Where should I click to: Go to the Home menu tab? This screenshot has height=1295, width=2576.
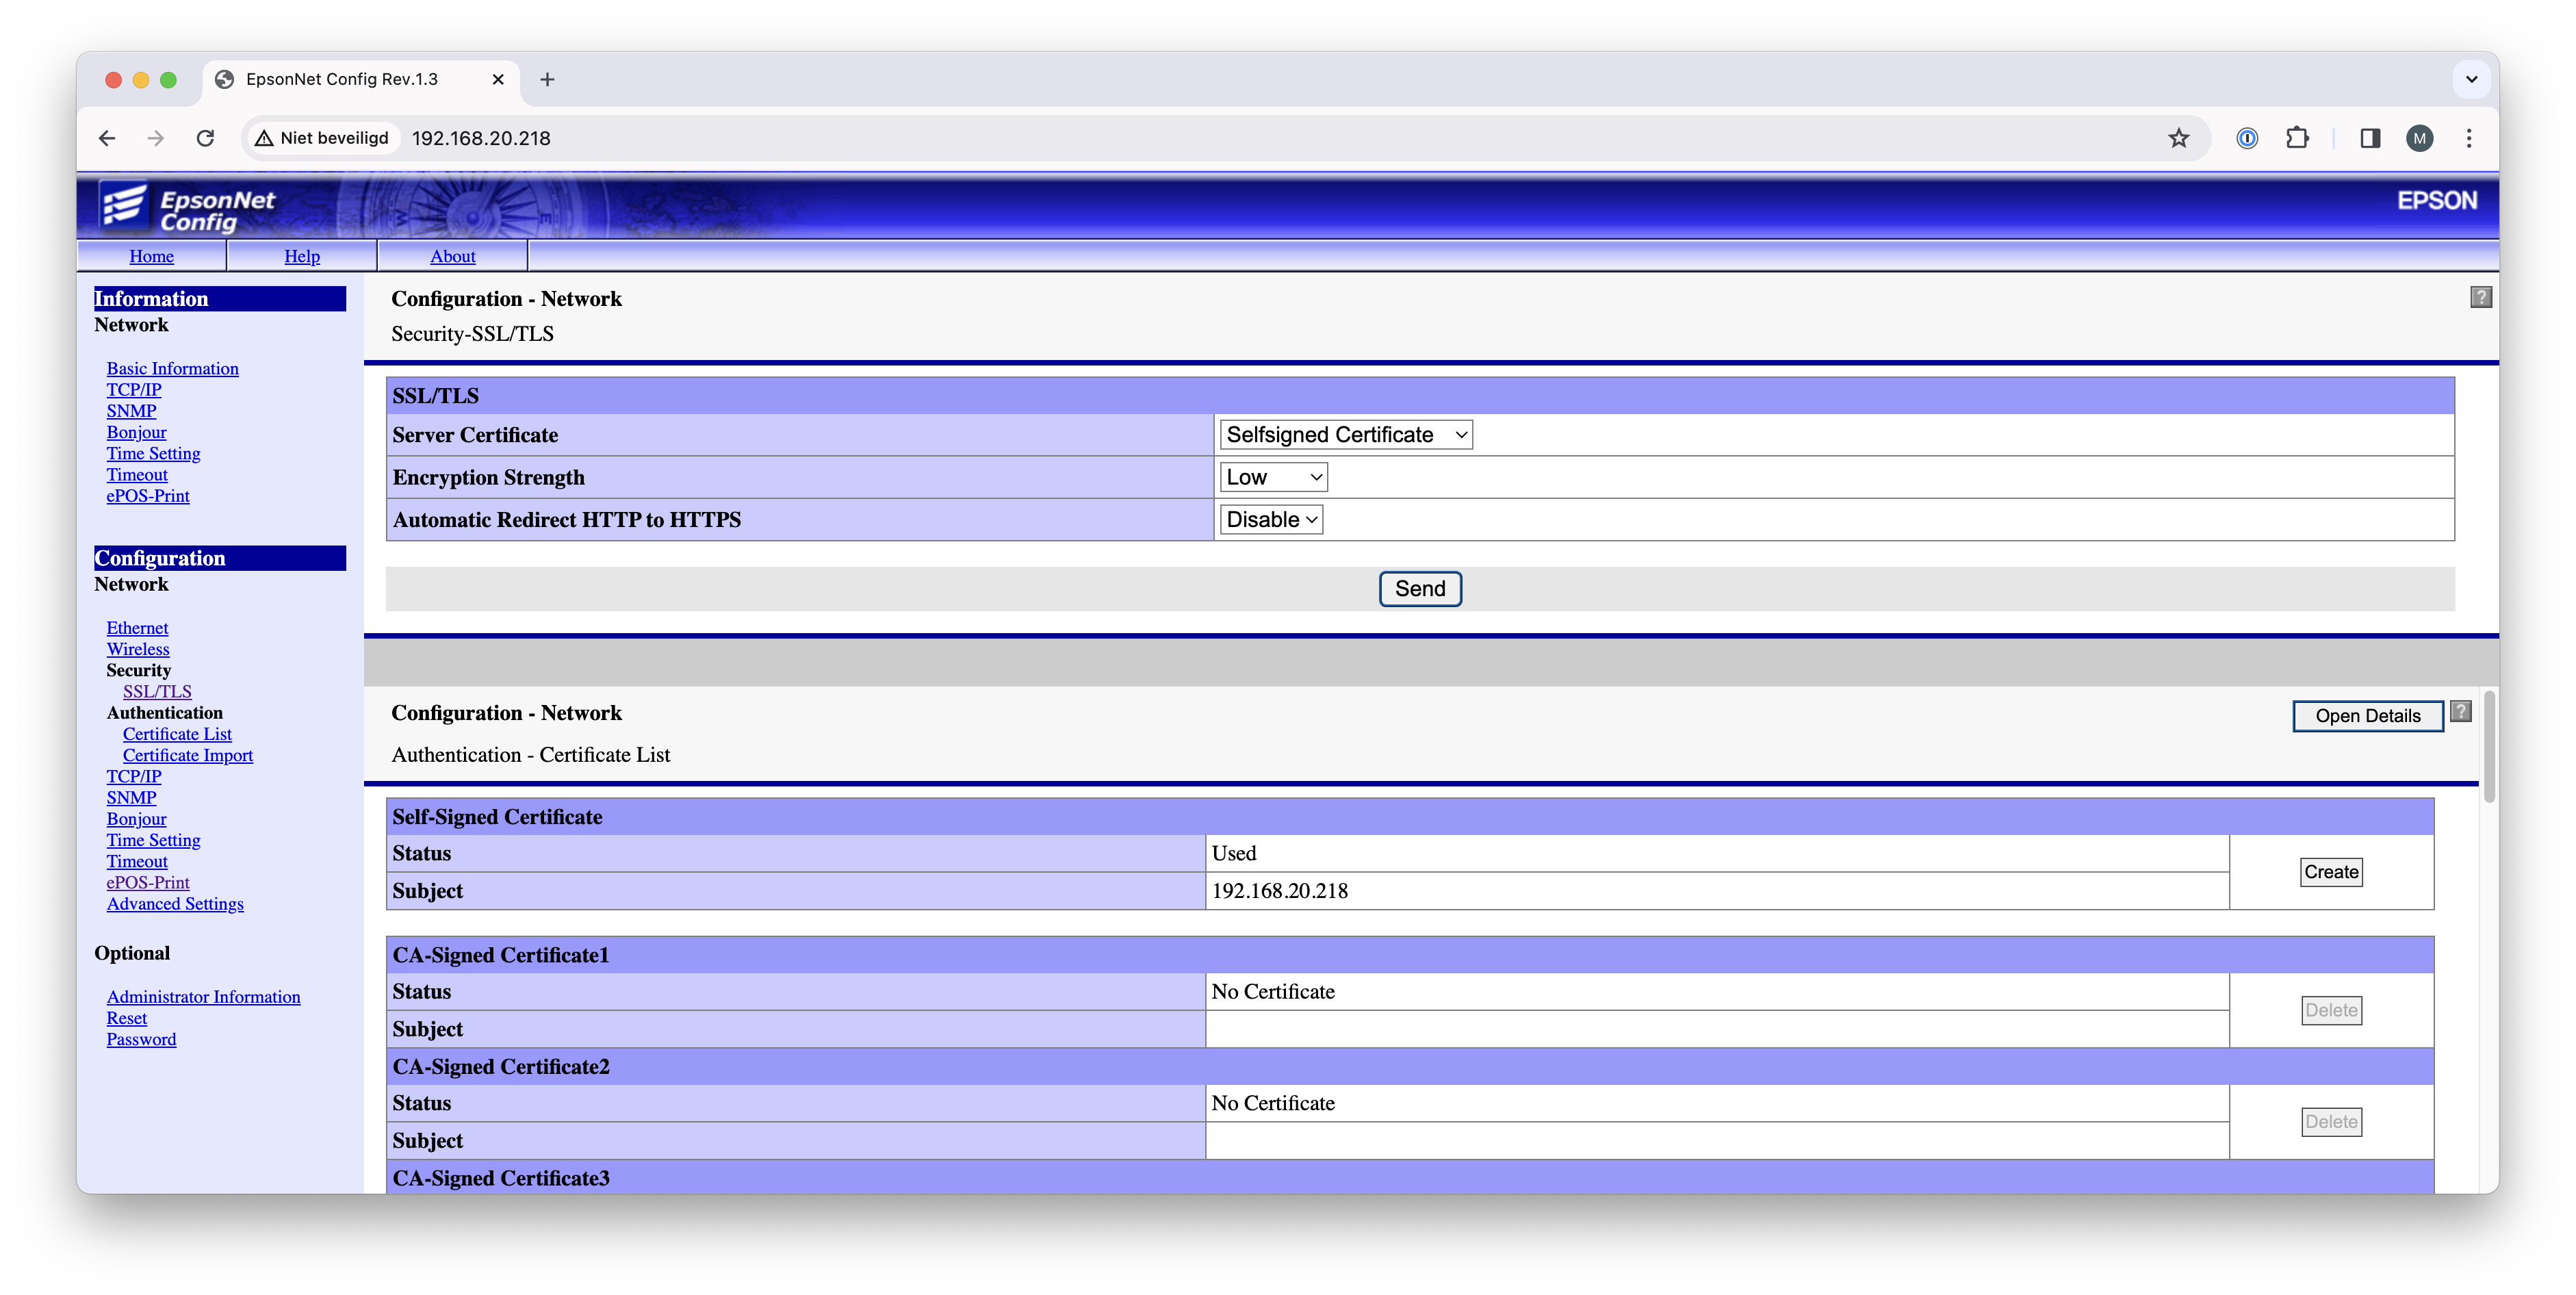pyautogui.click(x=151, y=256)
